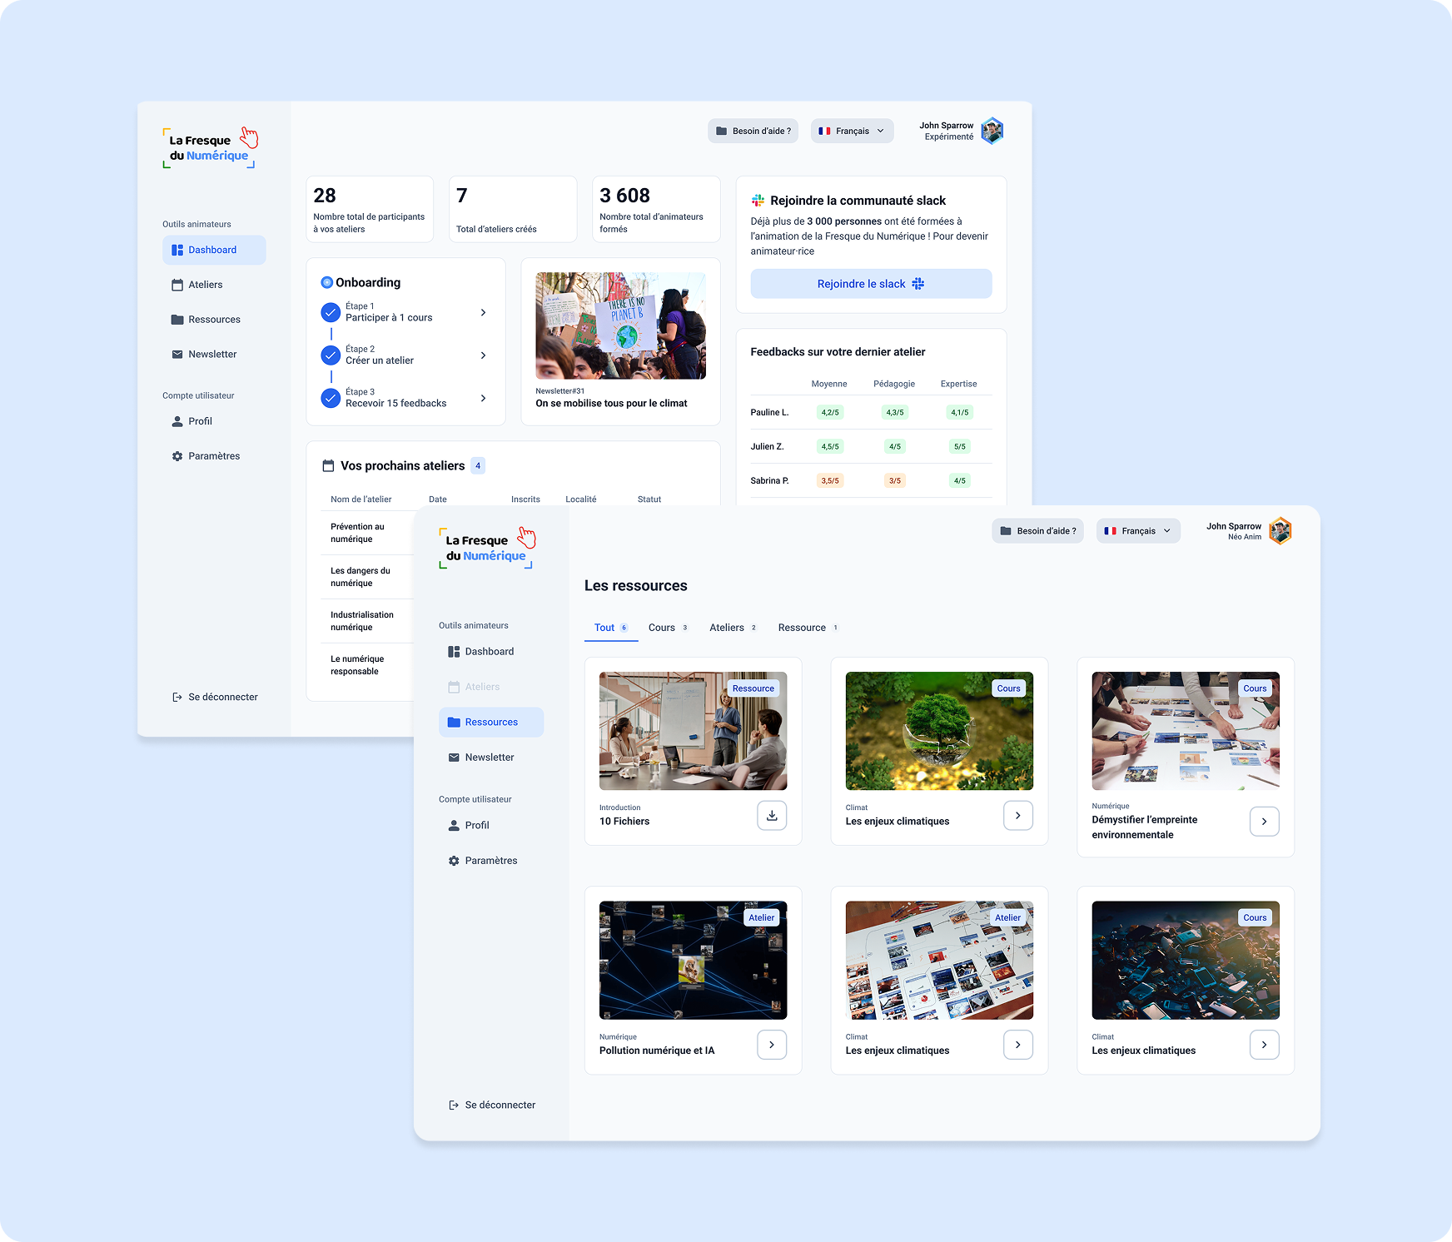Image resolution: width=1452 pixels, height=1242 pixels.
Task: Toggle the Étape 3 feedbacks checkmark
Action: 331,398
